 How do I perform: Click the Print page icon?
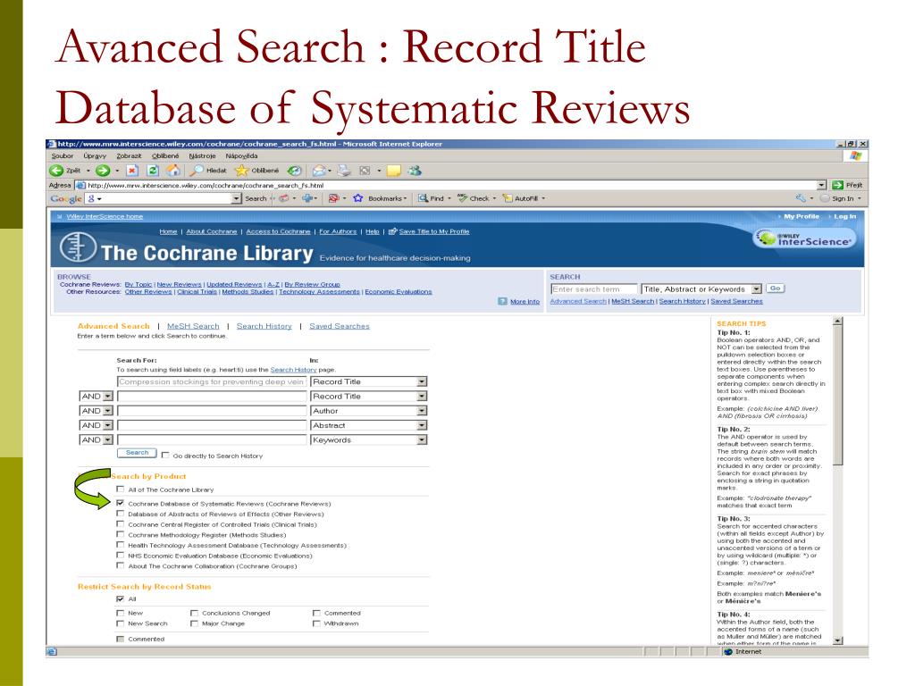tap(344, 171)
